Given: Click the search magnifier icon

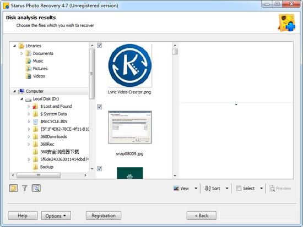Looking at the screenshot, I should (x=36, y=188).
